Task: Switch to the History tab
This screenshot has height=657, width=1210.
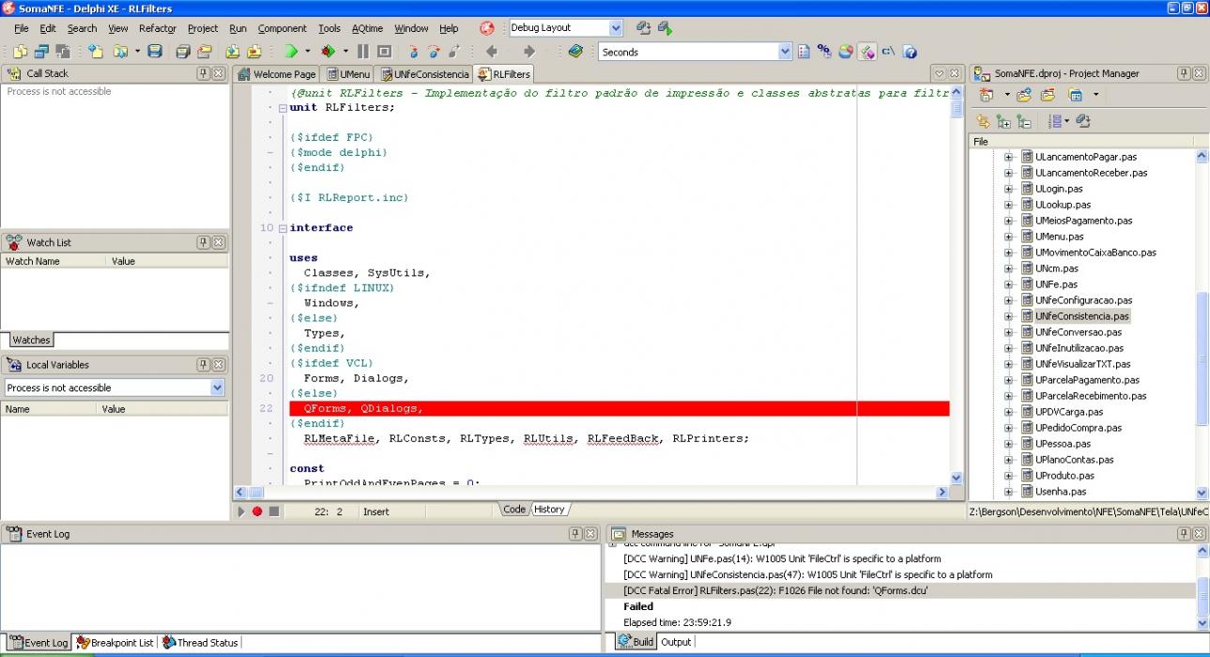Action: click(550, 510)
